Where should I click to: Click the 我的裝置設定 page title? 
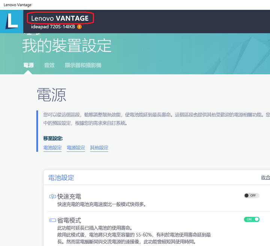(67, 45)
